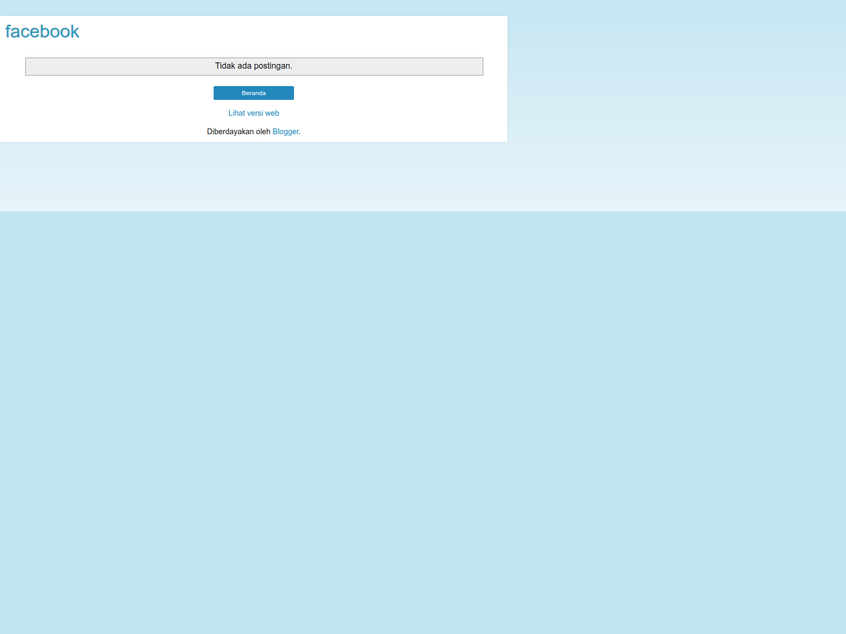This screenshot has width=846, height=634.
Task: Open the facebook blog title link
Action: pos(42,32)
